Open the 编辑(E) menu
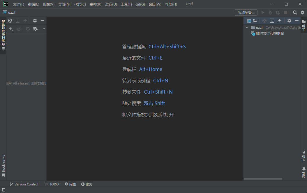 pos(33,4)
